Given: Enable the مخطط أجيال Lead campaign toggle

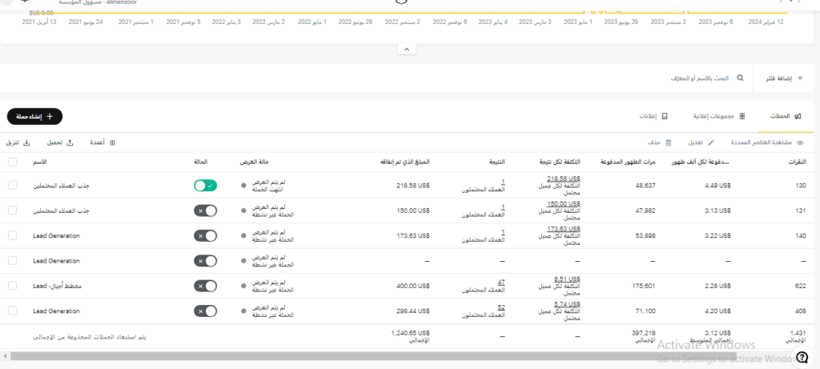Looking at the screenshot, I should pyautogui.click(x=205, y=286).
